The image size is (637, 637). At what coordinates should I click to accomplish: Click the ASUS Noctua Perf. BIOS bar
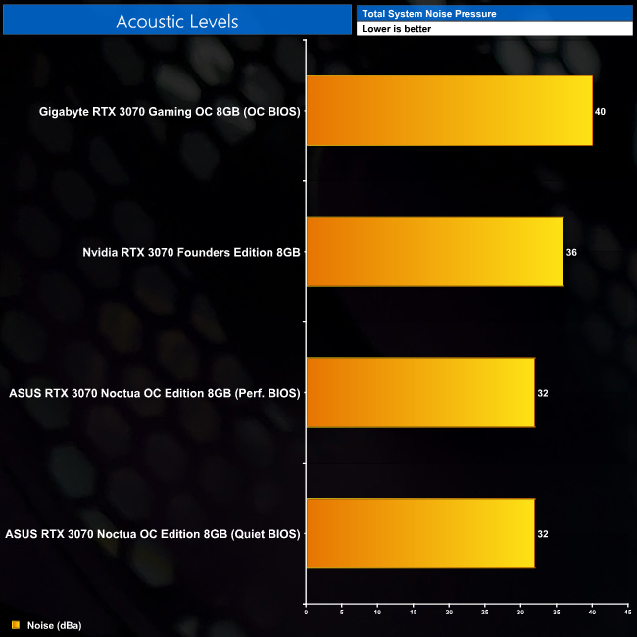(x=420, y=392)
